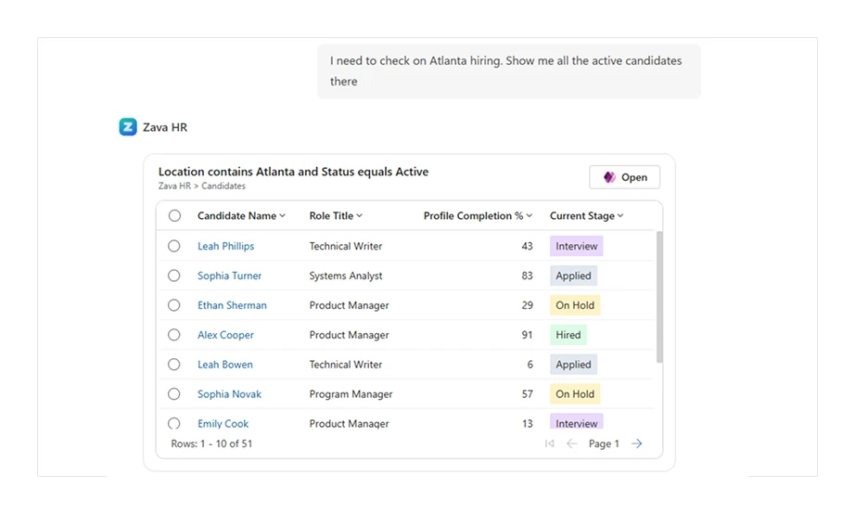Viewport: 855px width, 514px height.
Task: Select the Ethan Sherman row radio button
Action: coord(174,305)
